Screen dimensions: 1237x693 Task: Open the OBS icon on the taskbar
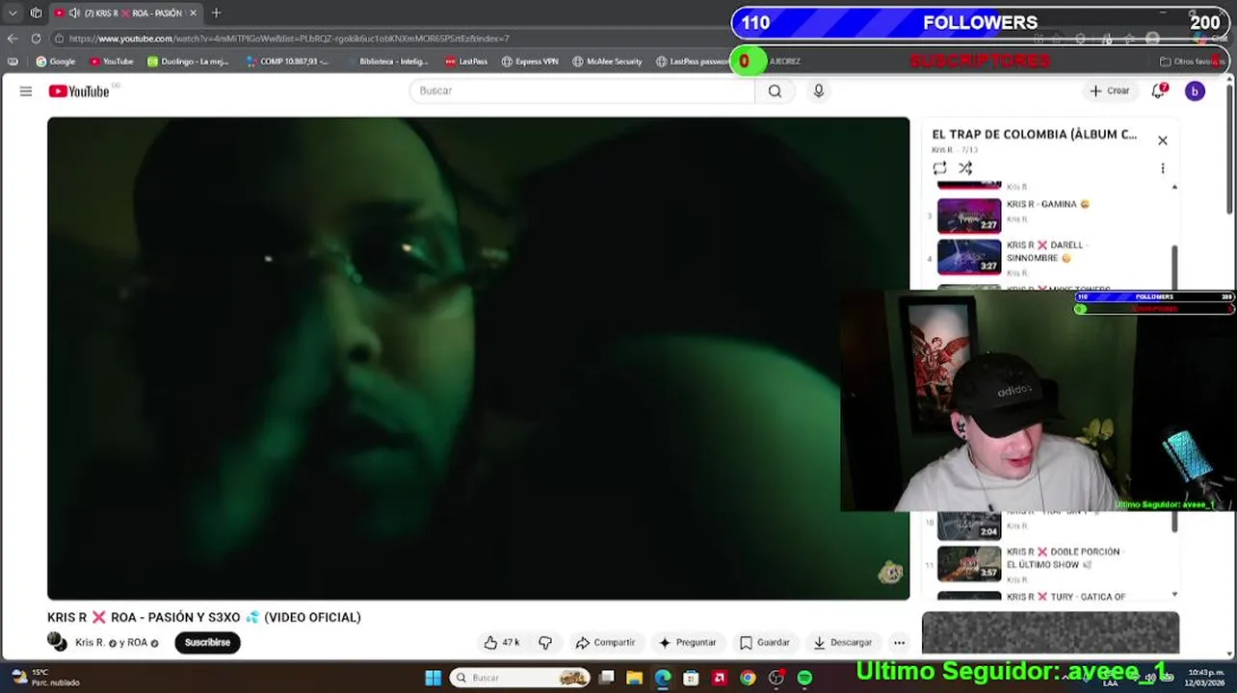point(776,678)
